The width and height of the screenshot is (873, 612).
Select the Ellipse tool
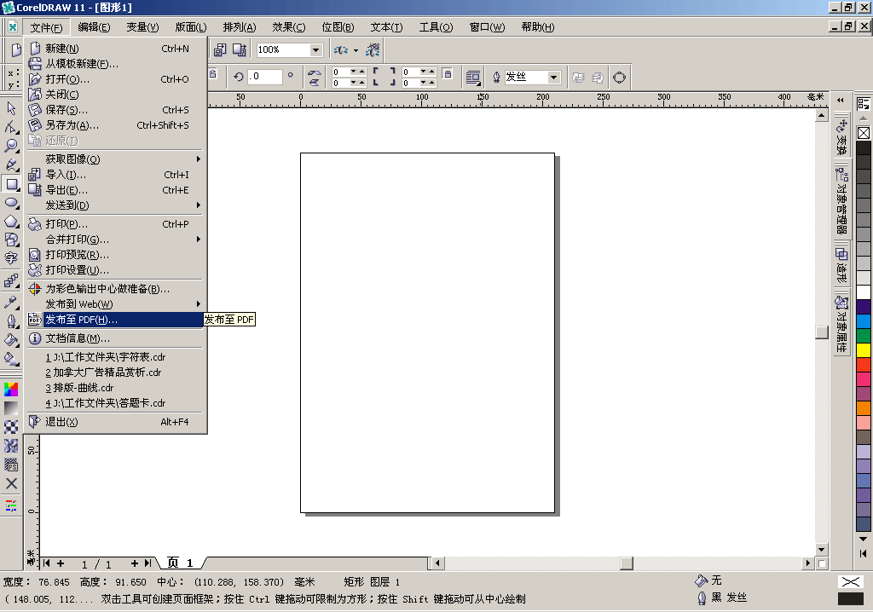point(11,203)
